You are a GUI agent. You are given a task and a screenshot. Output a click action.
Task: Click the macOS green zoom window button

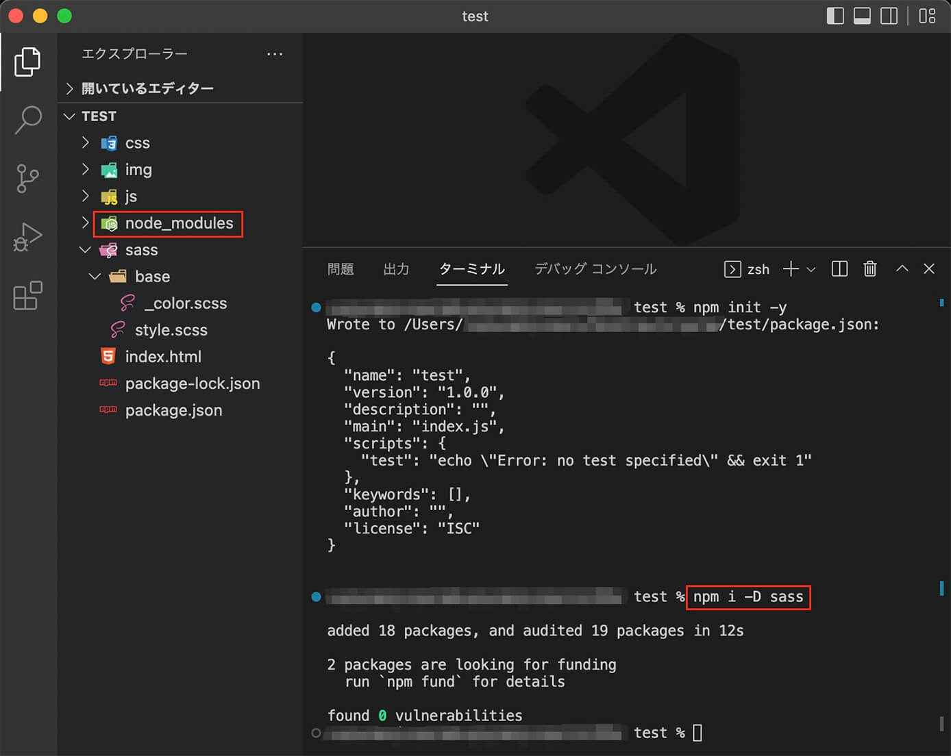click(64, 16)
